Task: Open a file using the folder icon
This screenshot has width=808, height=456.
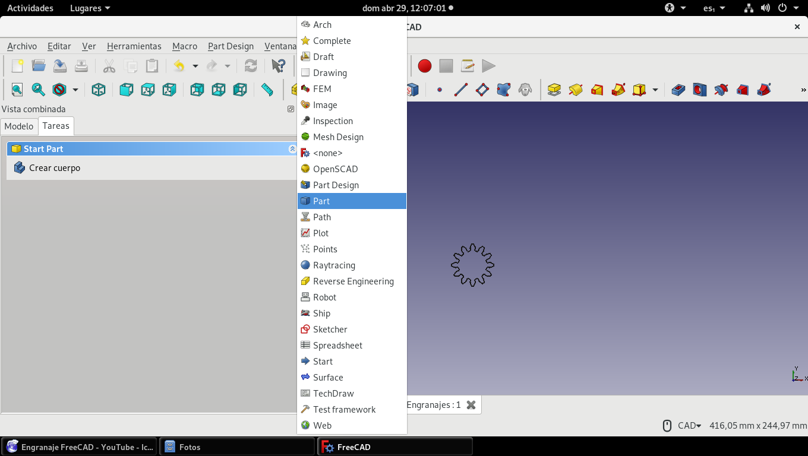Action: coord(39,66)
